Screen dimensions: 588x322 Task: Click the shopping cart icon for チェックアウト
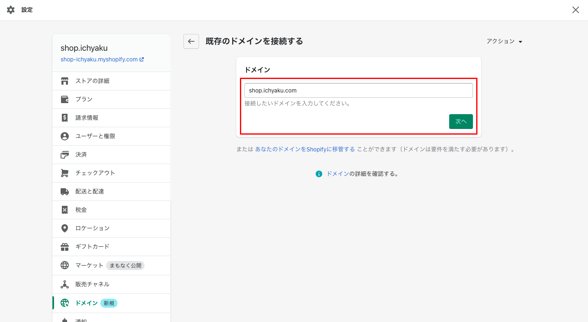point(65,173)
